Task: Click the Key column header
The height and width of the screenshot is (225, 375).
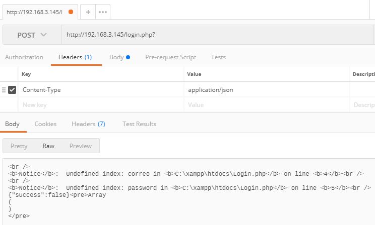Action: [26, 74]
